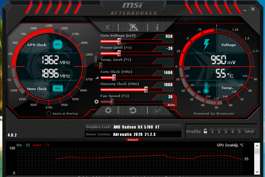Toggle the profile lock icon
The image size is (265, 177).
click(205, 131)
